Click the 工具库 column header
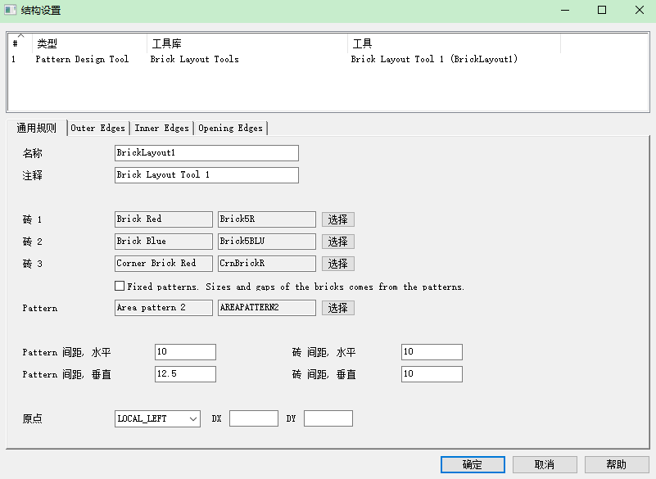The image size is (656, 479). click(x=247, y=43)
